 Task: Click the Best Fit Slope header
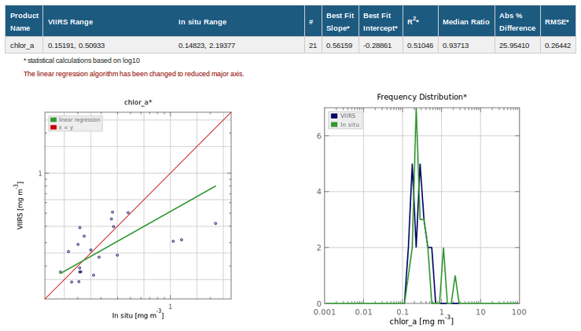[340, 21]
